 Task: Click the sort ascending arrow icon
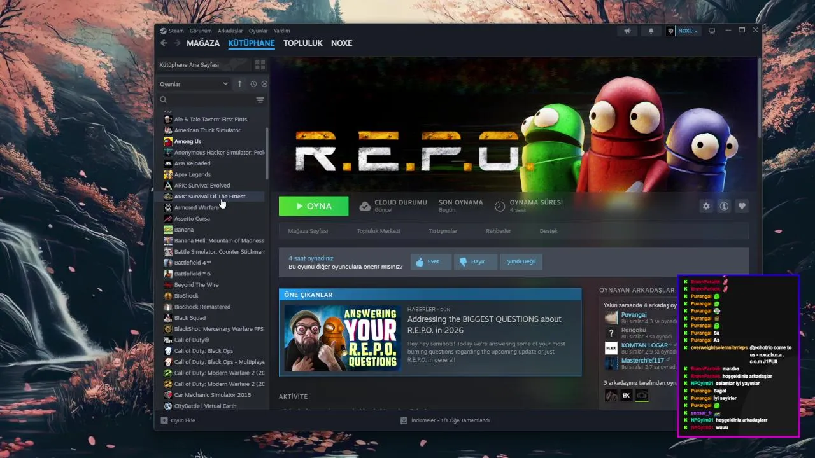(240, 84)
